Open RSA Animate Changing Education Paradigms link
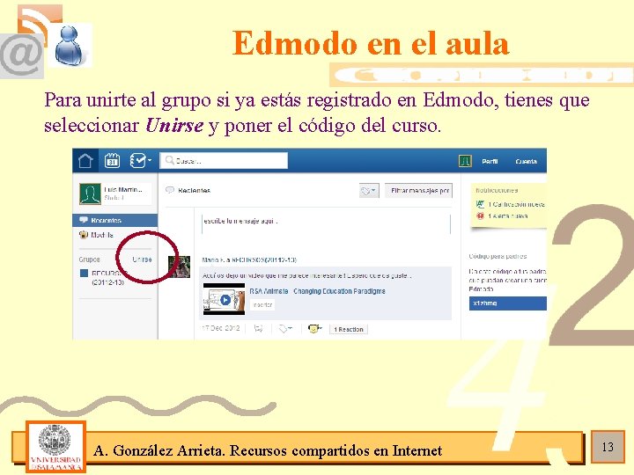Screen dimensions: 634x475 [317, 291]
